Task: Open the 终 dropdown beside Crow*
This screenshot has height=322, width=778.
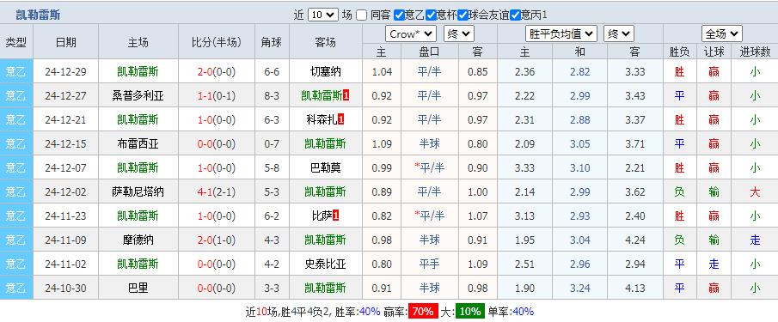Action: coord(459,34)
